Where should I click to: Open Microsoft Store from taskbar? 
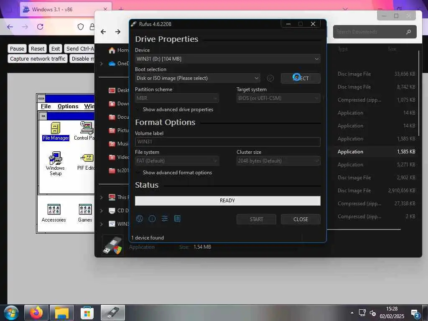pos(87,313)
